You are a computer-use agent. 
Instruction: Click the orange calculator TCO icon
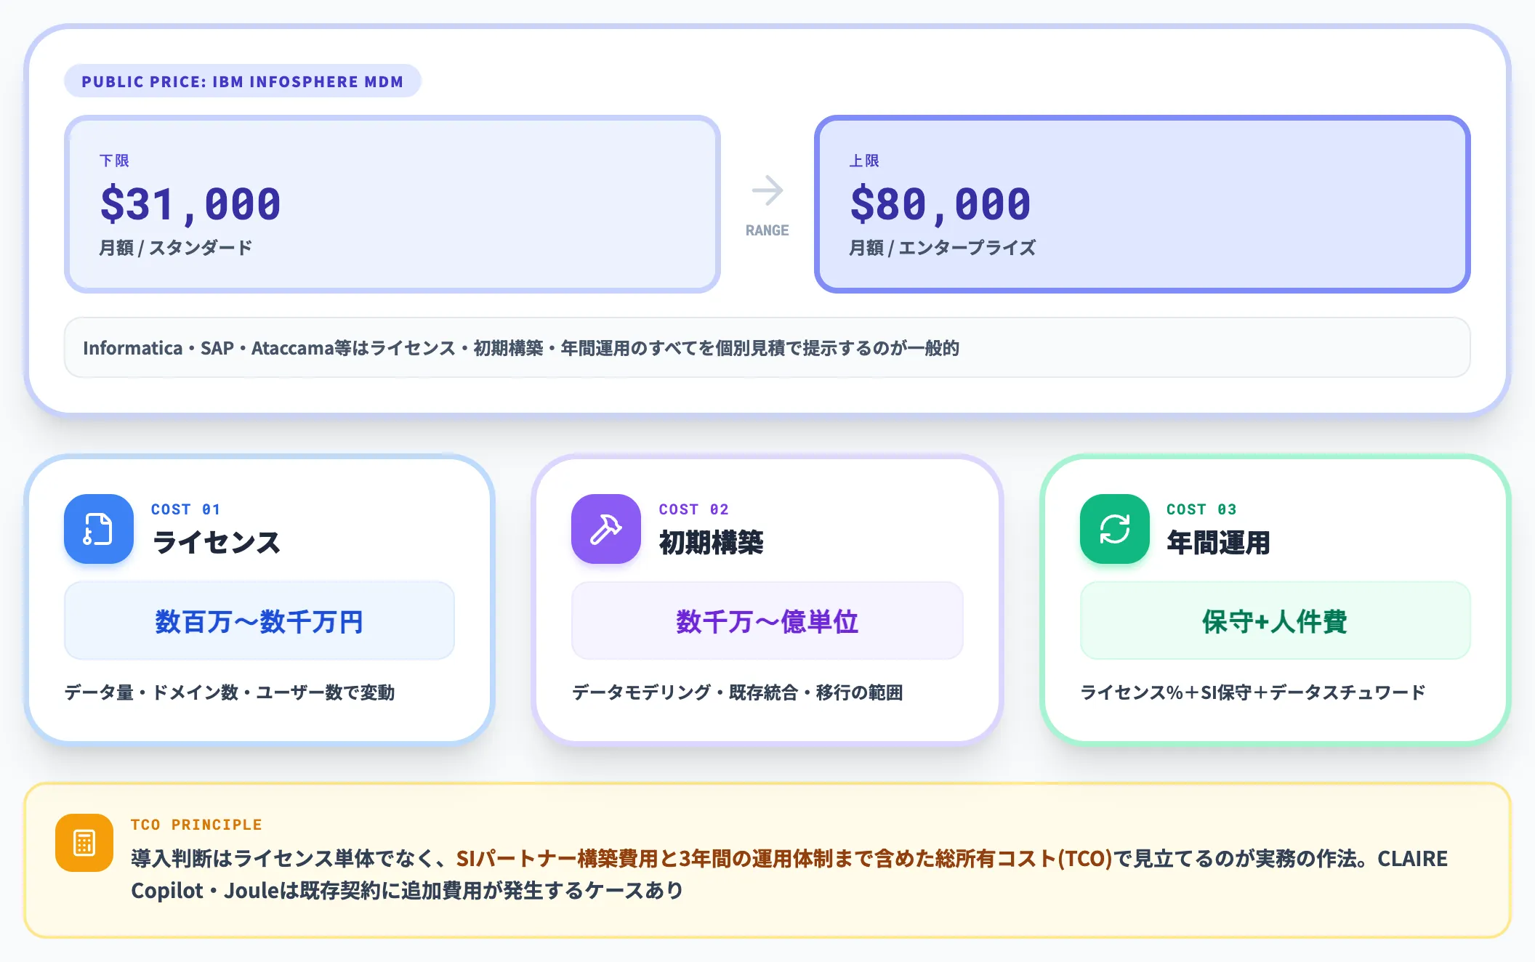(84, 843)
